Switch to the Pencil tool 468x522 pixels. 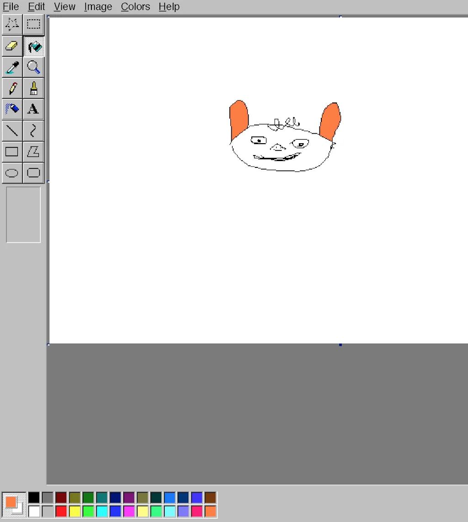[x=12, y=88]
